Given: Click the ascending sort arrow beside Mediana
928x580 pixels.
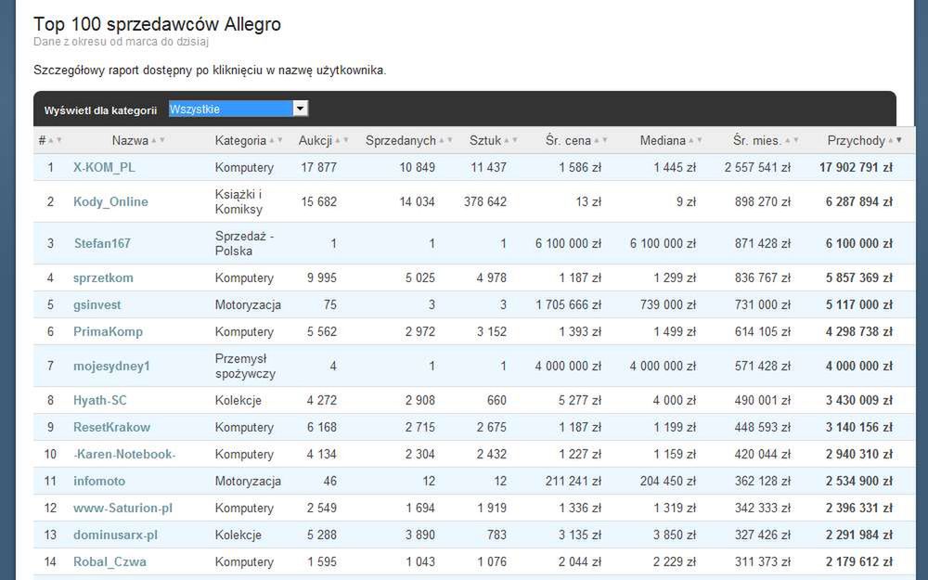Looking at the screenshot, I should (691, 141).
